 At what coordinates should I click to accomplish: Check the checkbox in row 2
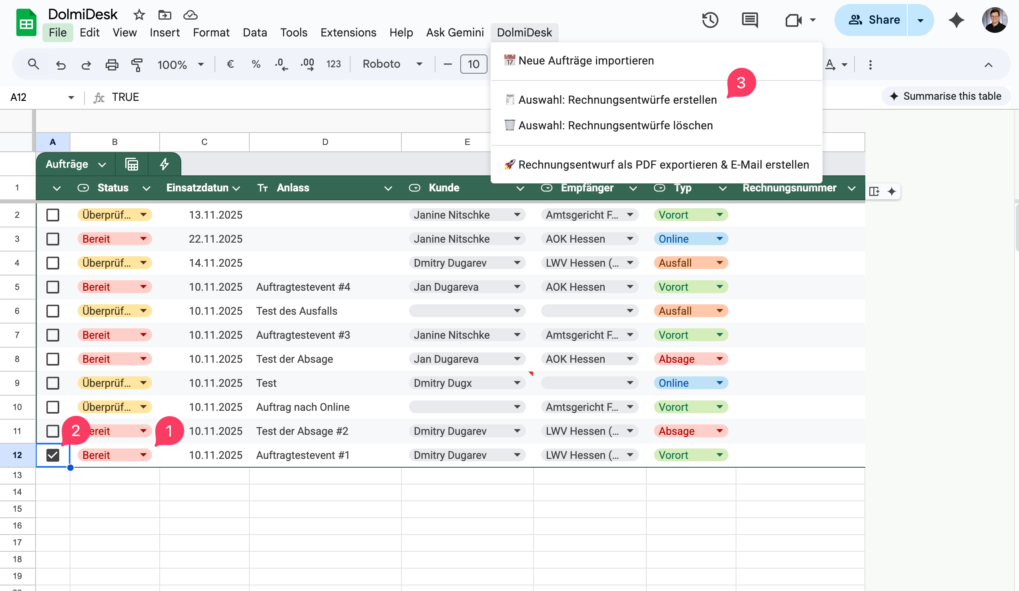pyautogui.click(x=52, y=215)
